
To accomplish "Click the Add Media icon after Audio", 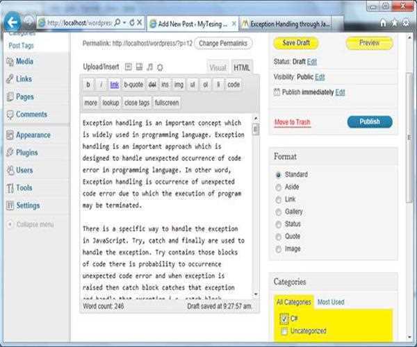I will 160,67.
